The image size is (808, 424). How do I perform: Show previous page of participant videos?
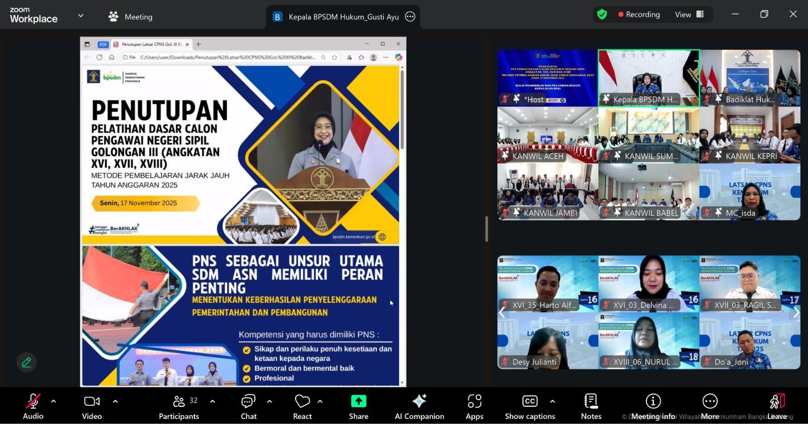[502, 312]
